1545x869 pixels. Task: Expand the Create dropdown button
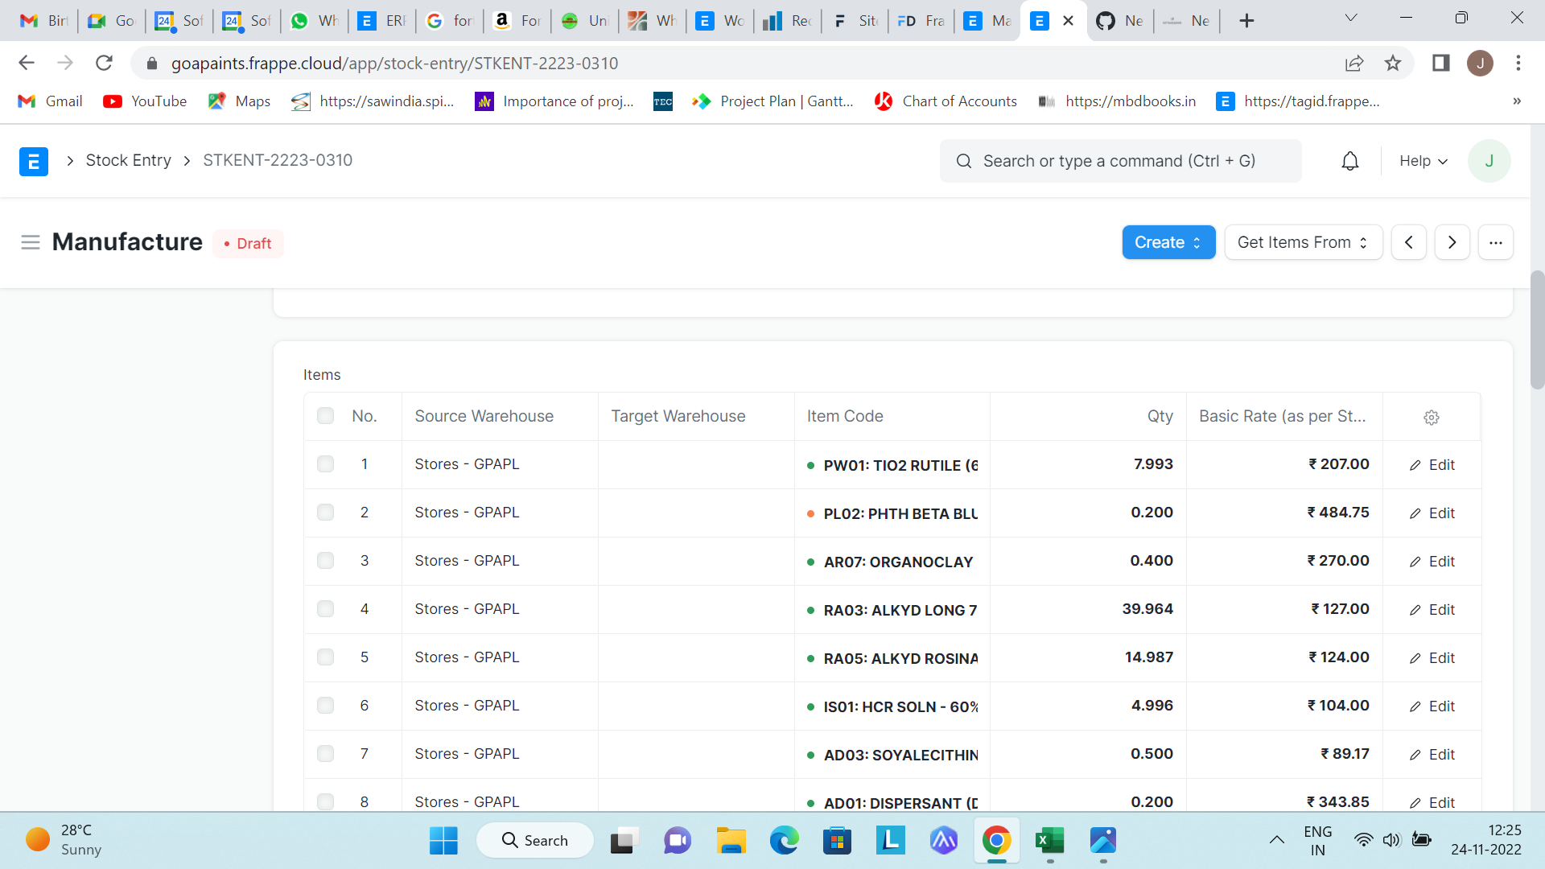(1168, 242)
